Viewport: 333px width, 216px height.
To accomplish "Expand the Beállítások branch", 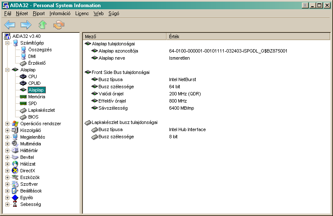I will [7, 191].
